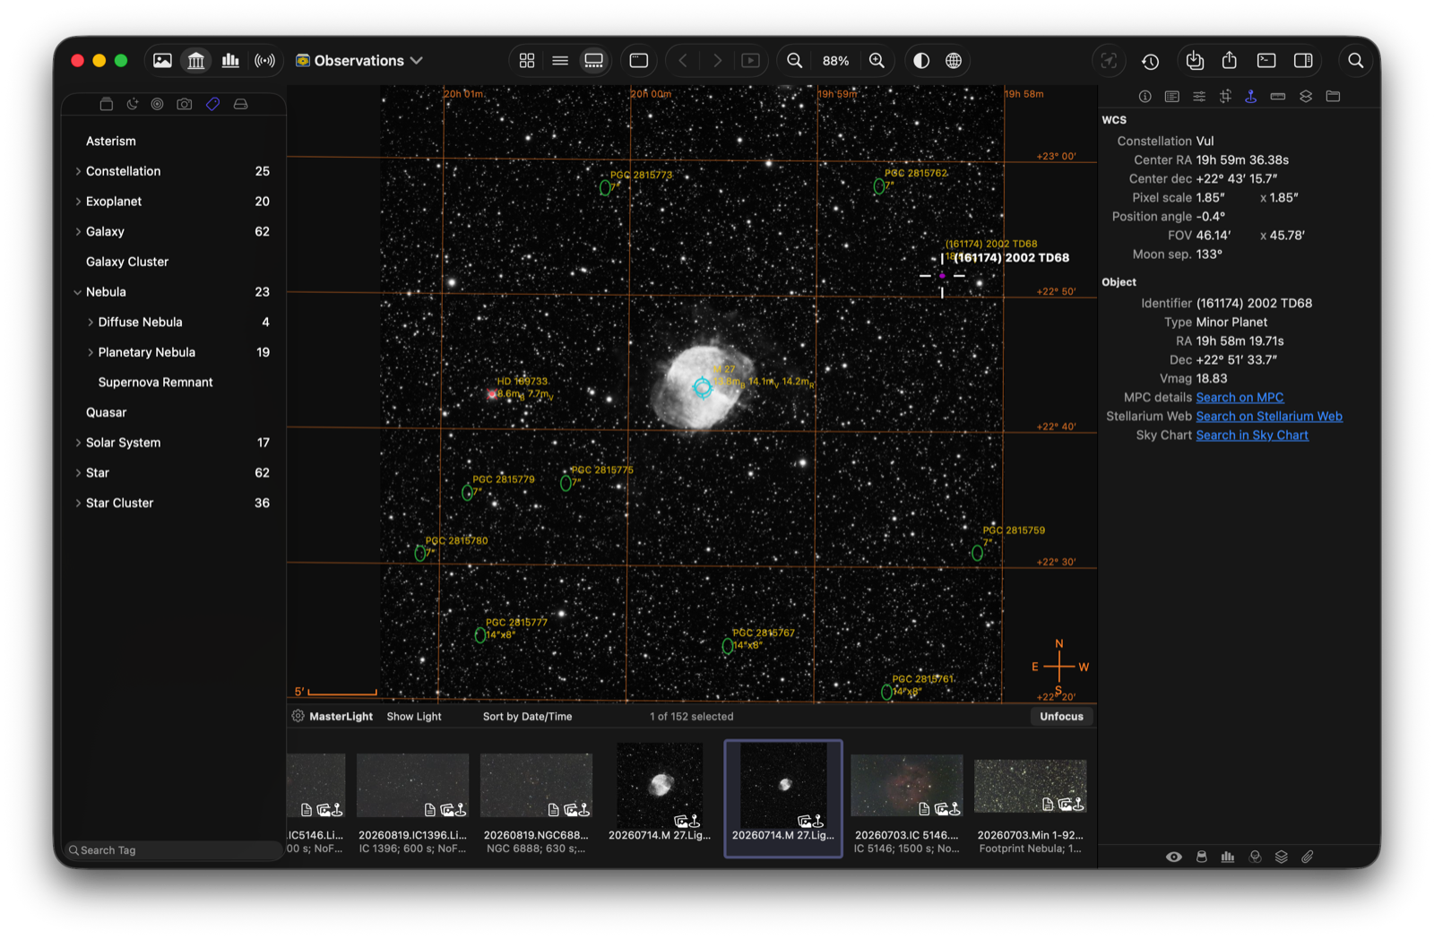Toggle the right sidebar panel
The height and width of the screenshot is (939, 1434).
[x=1303, y=61]
